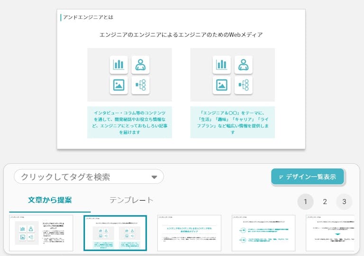Switch to the 文章から提案 tab
Screen dimensions: 364x256
pyautogui.click(x=50, y=200)
